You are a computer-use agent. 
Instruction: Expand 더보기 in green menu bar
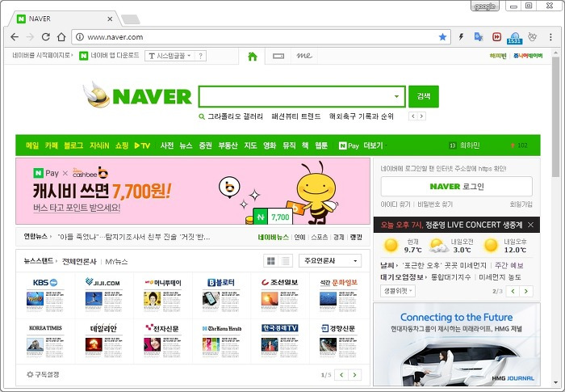click(x=375, y=145)
